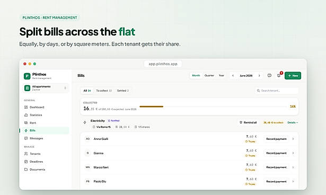The height and width of the screenshot is (195, 326).
Task: Go to next month with right arrow
Action: 259,76
